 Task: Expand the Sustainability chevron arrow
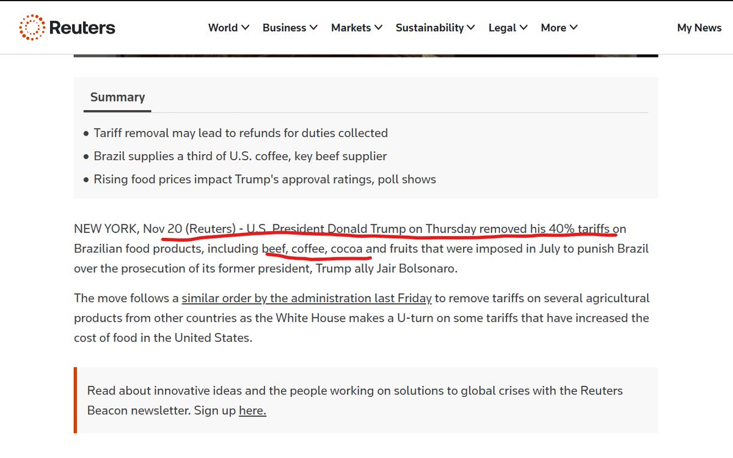(471, 28)
